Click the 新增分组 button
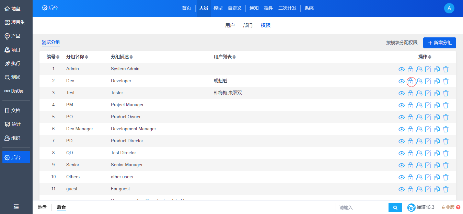Image resolution: width=463 pixels, height=214 pixels. 439,43
